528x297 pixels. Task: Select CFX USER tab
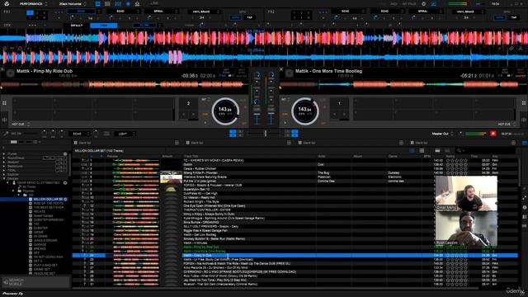[x=104, y=26]
